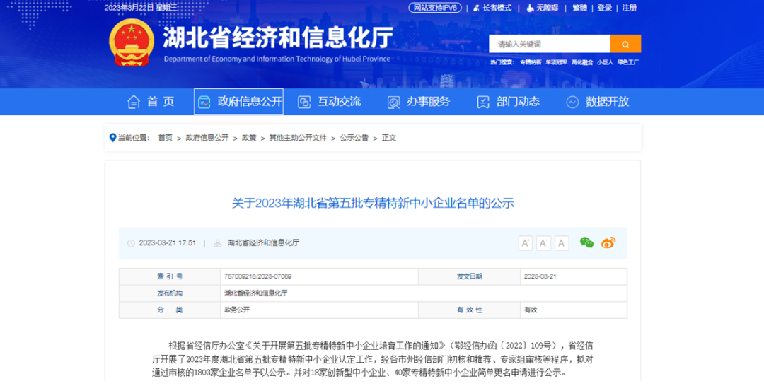Decrease font size with A- button
The width and height of the screenshot is (764, 386).
(543, 243)
